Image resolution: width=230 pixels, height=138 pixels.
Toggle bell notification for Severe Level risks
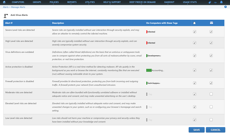(195, 32)
